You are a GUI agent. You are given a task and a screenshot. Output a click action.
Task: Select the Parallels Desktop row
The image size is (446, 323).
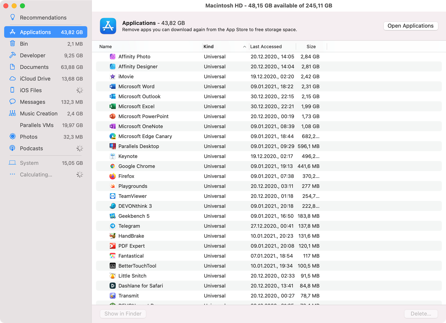pyautogui.click(x=269, y=146)
